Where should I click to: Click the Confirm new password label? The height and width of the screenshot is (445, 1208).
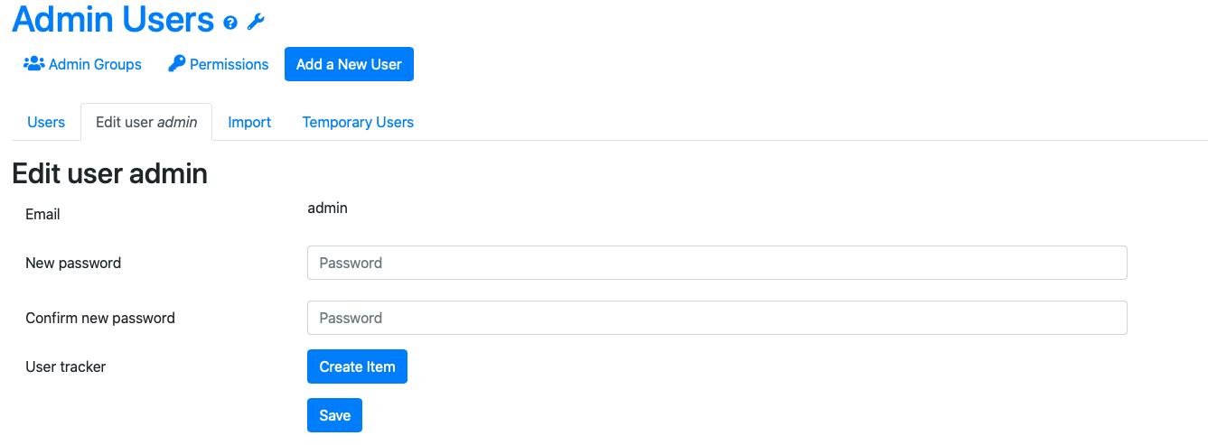(100, 318)
